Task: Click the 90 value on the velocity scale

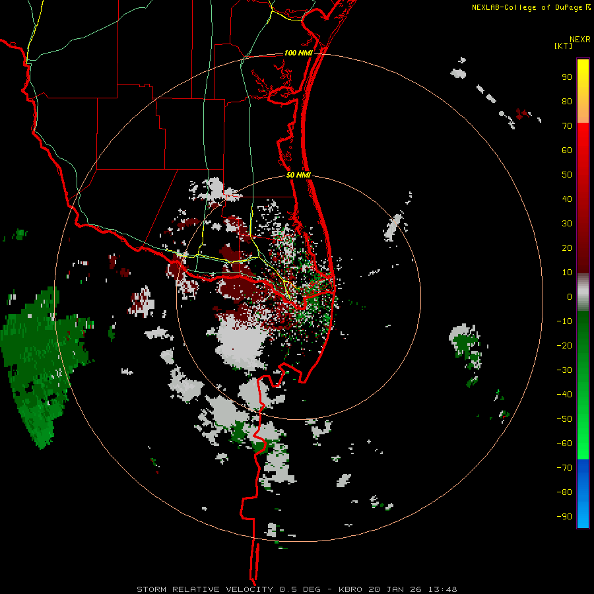Action: pyautogui.click(x=567, y=77)
